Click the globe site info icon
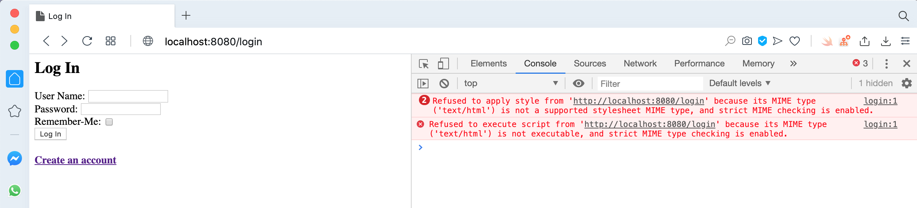 coord(148,41)
